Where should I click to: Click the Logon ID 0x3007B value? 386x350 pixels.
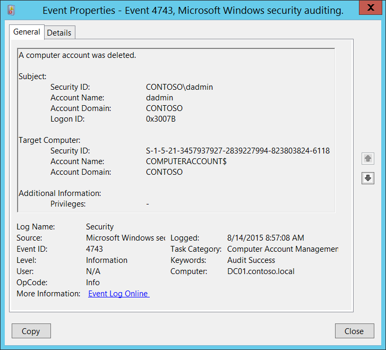click(160, 119)
